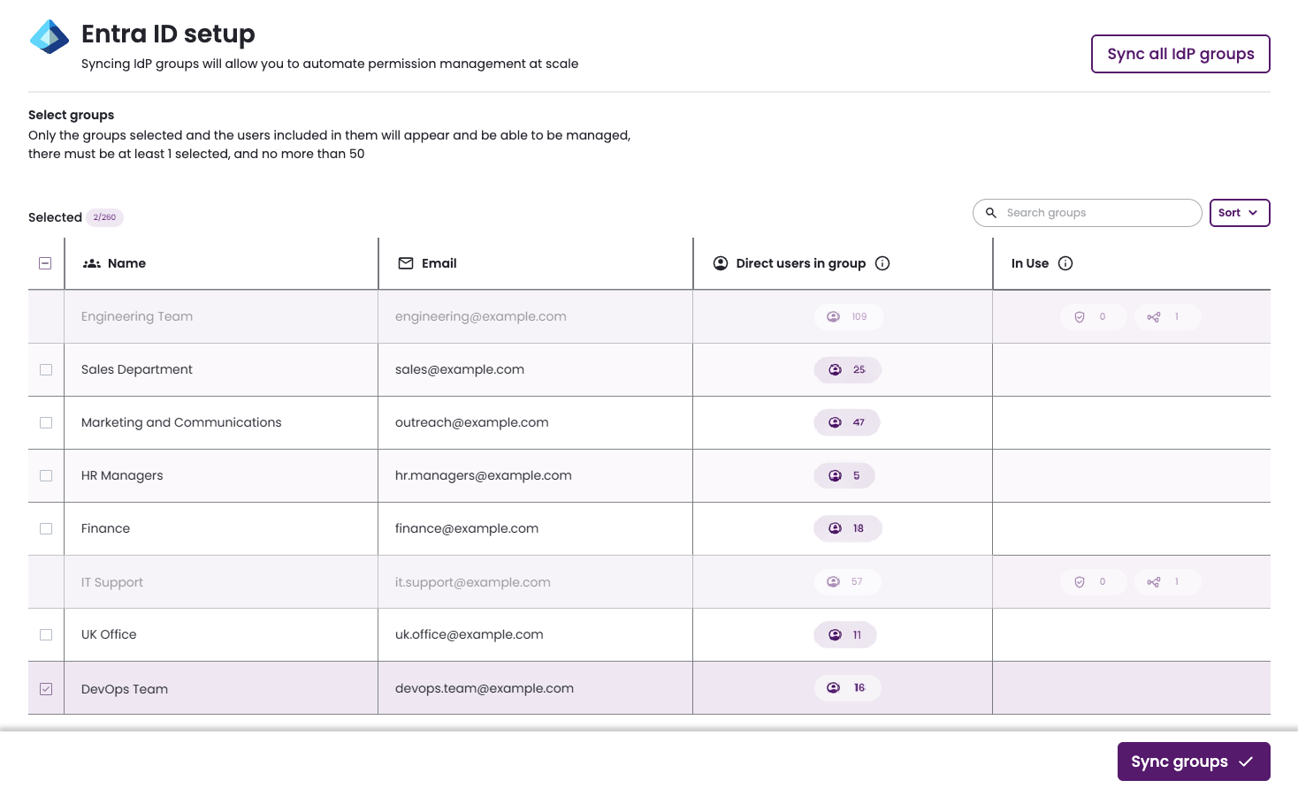Click the search magnifier icon
Screen dimensions: 1298x788
pyautogui.click(x=991, y=213)
